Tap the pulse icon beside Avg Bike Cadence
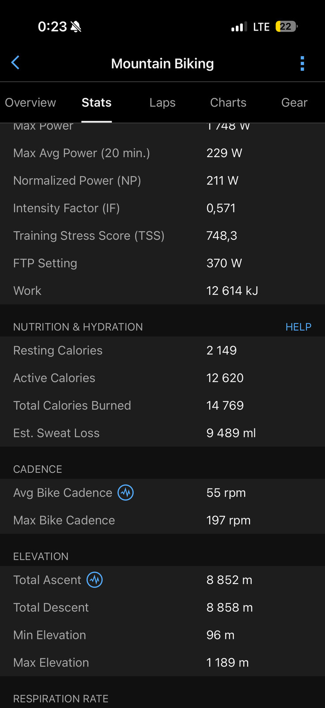The width and height of the screenshot is (325, 708). [x=126, y=493]
